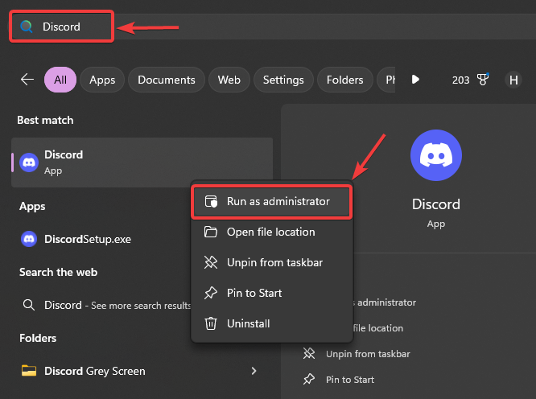Go back using the left arrow
This screenshot has width=536, height=399.
27,80
